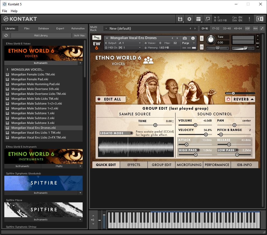The image size is (267, 235).
Task: Switch to the EFFECTS tab
Action: point(134,165)
